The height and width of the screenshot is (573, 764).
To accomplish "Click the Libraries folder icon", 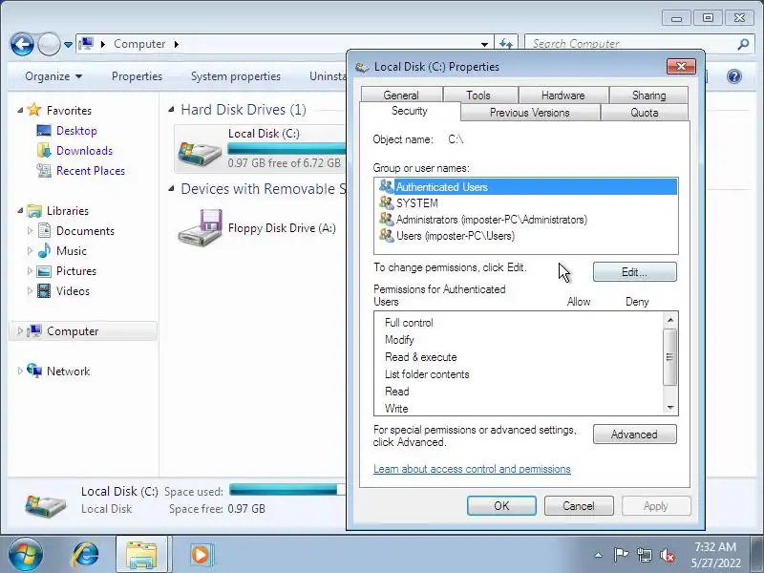I will (34, 210).
